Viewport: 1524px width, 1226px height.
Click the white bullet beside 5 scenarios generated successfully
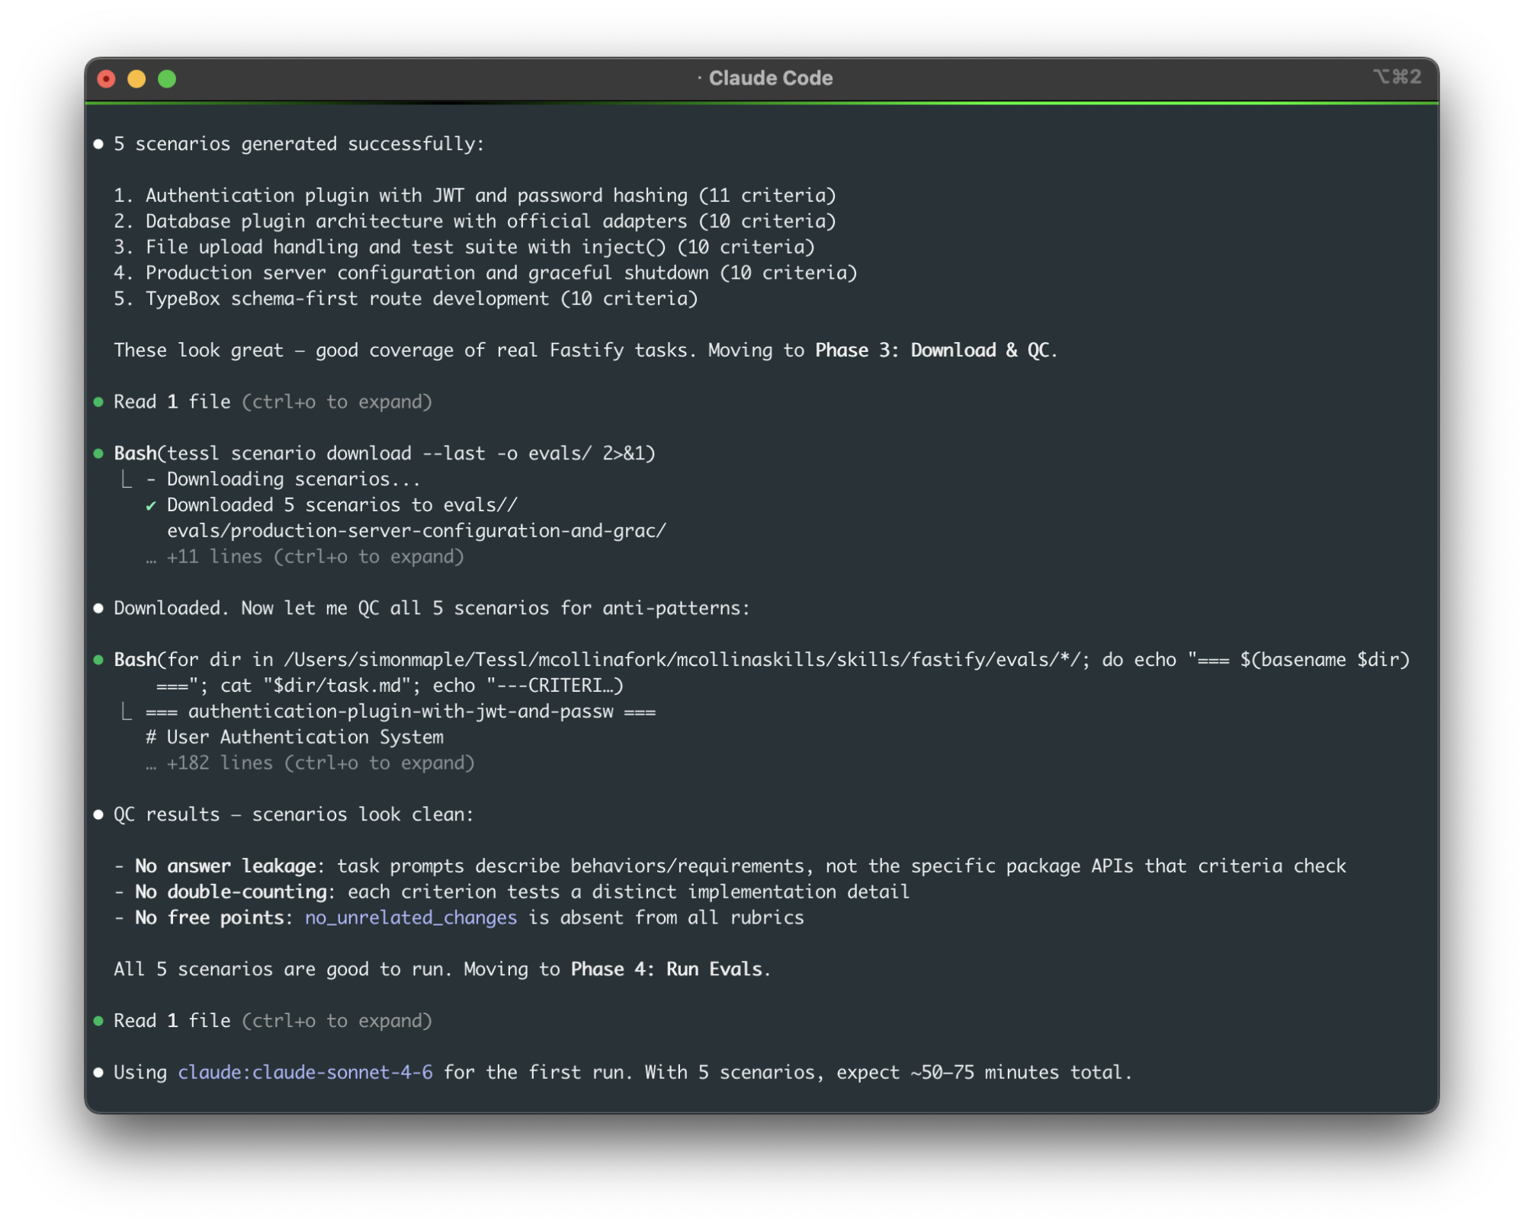(x=98, y=144)
